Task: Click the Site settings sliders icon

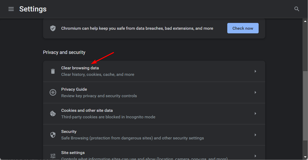Action: [53, 156]
